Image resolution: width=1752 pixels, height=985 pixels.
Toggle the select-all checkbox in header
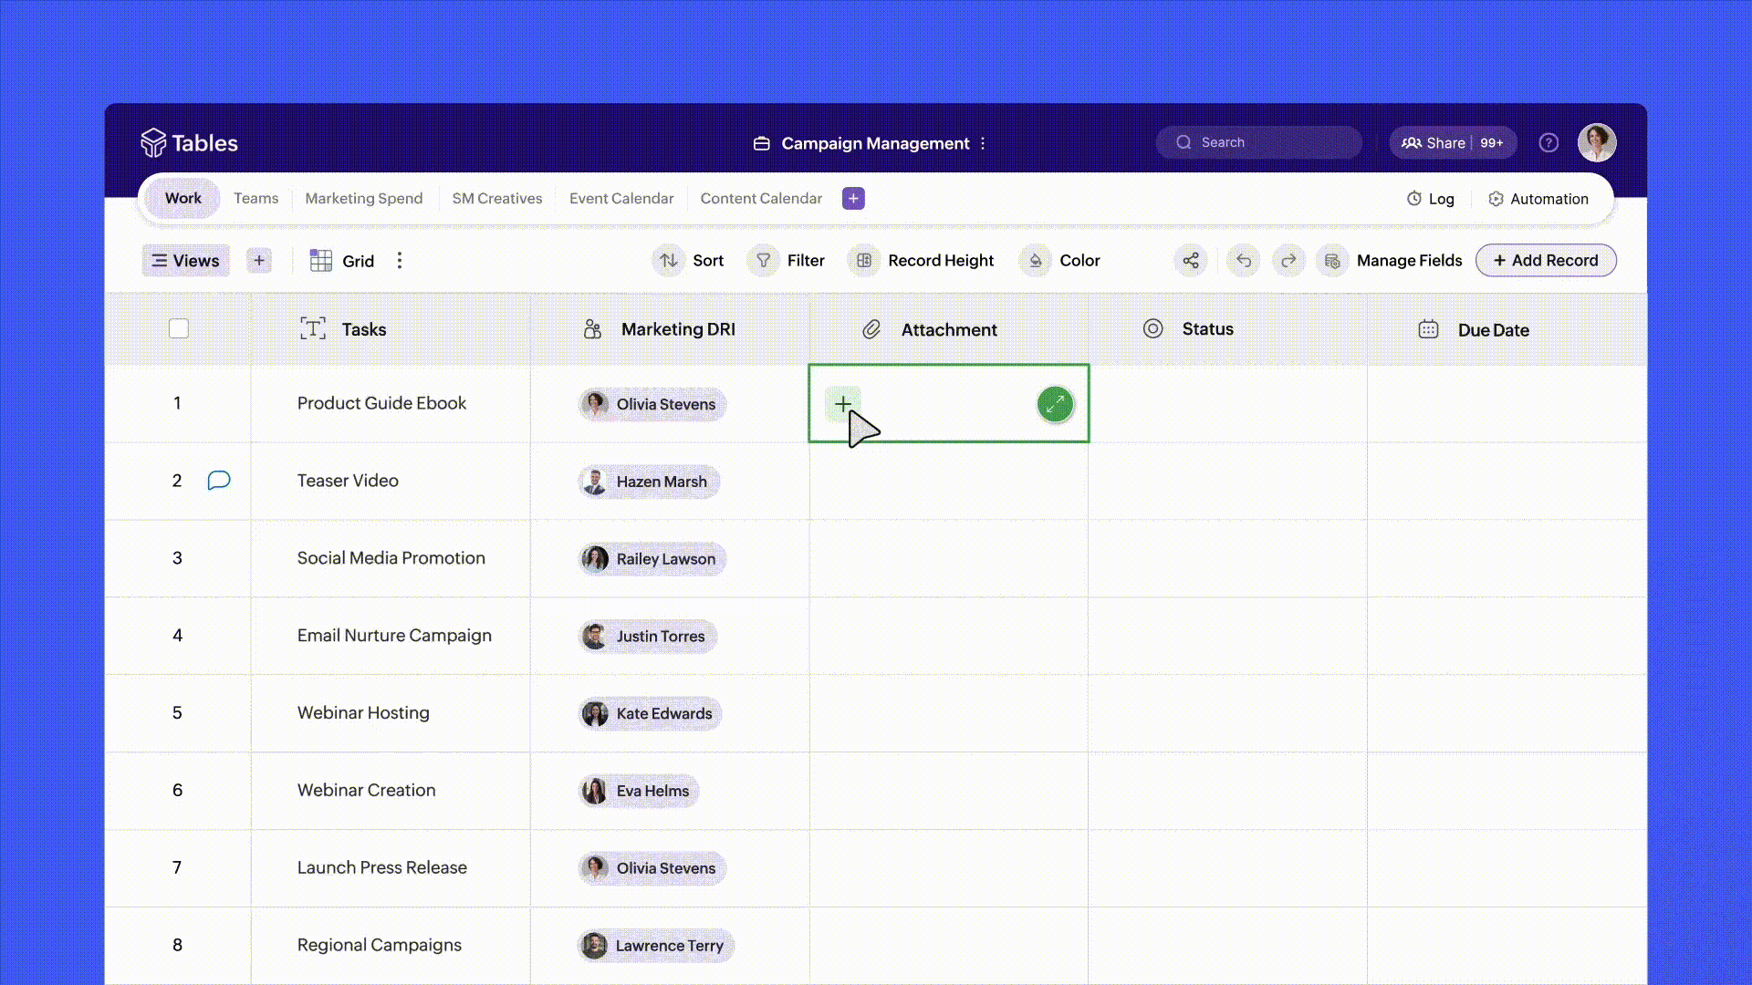point(179,329)
